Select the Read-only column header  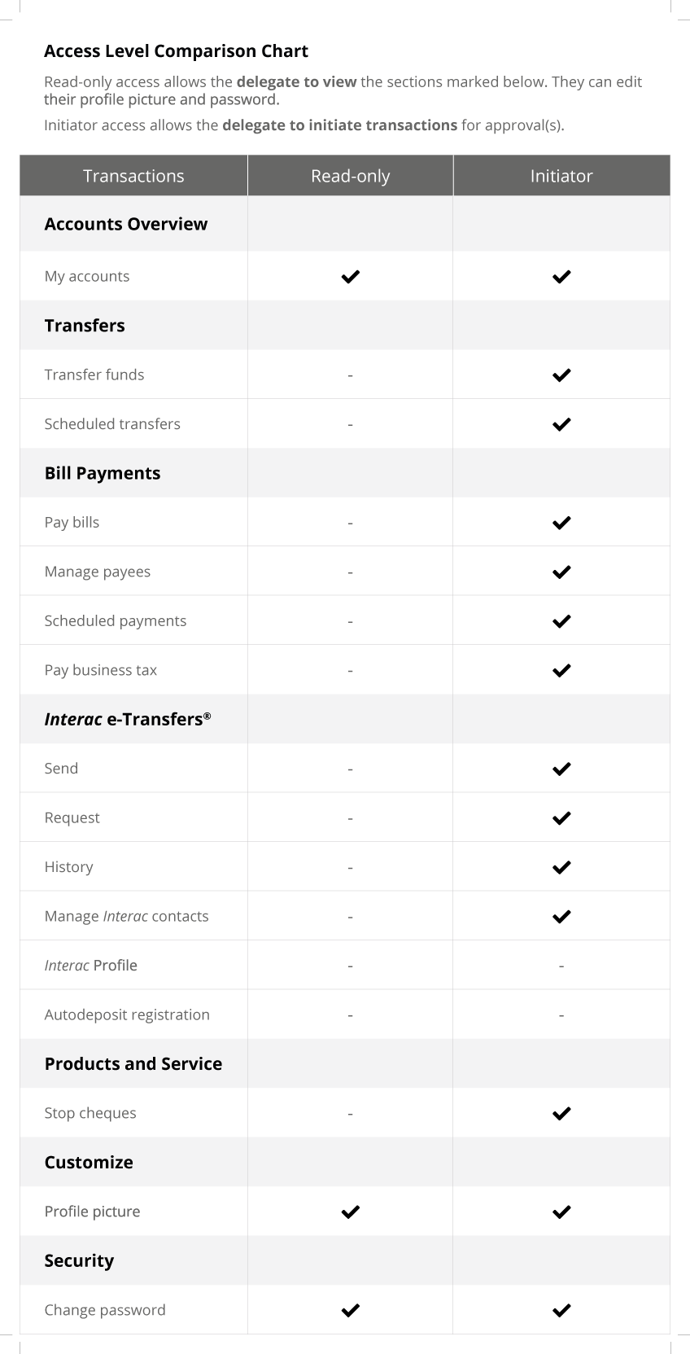(x=350, y=176)
